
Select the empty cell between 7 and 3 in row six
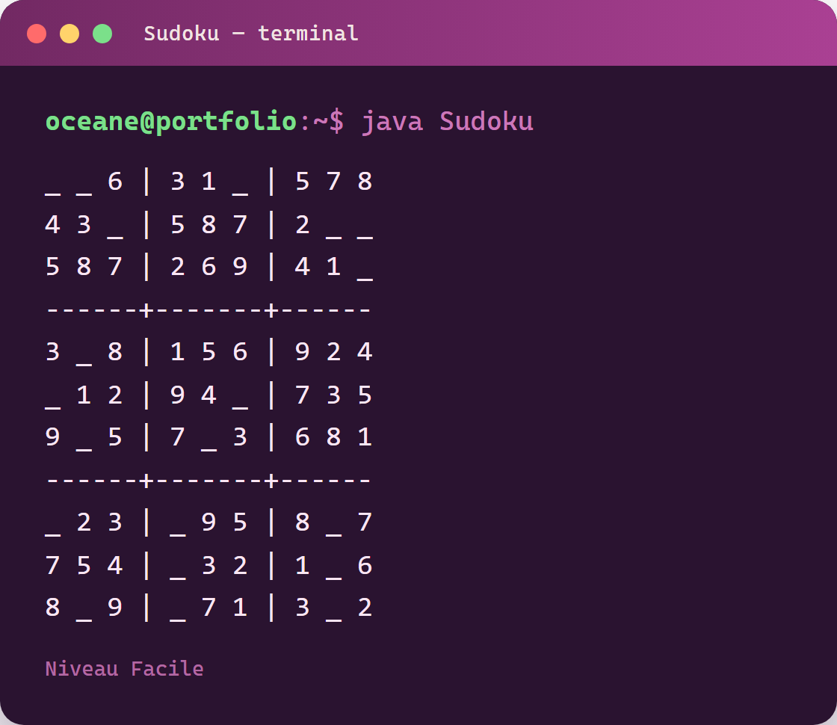tap(209, 438)
